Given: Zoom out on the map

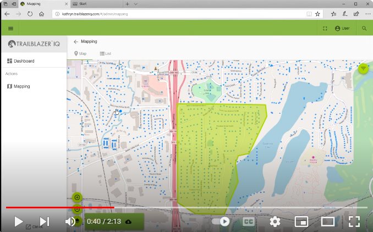Looking at the screenshot, I should click(x=77, y=209).
